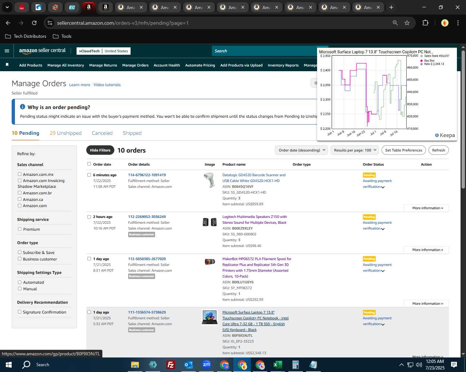466x372 pixels.
Task: Click the Hide Filters button
Action: point(100,150)
